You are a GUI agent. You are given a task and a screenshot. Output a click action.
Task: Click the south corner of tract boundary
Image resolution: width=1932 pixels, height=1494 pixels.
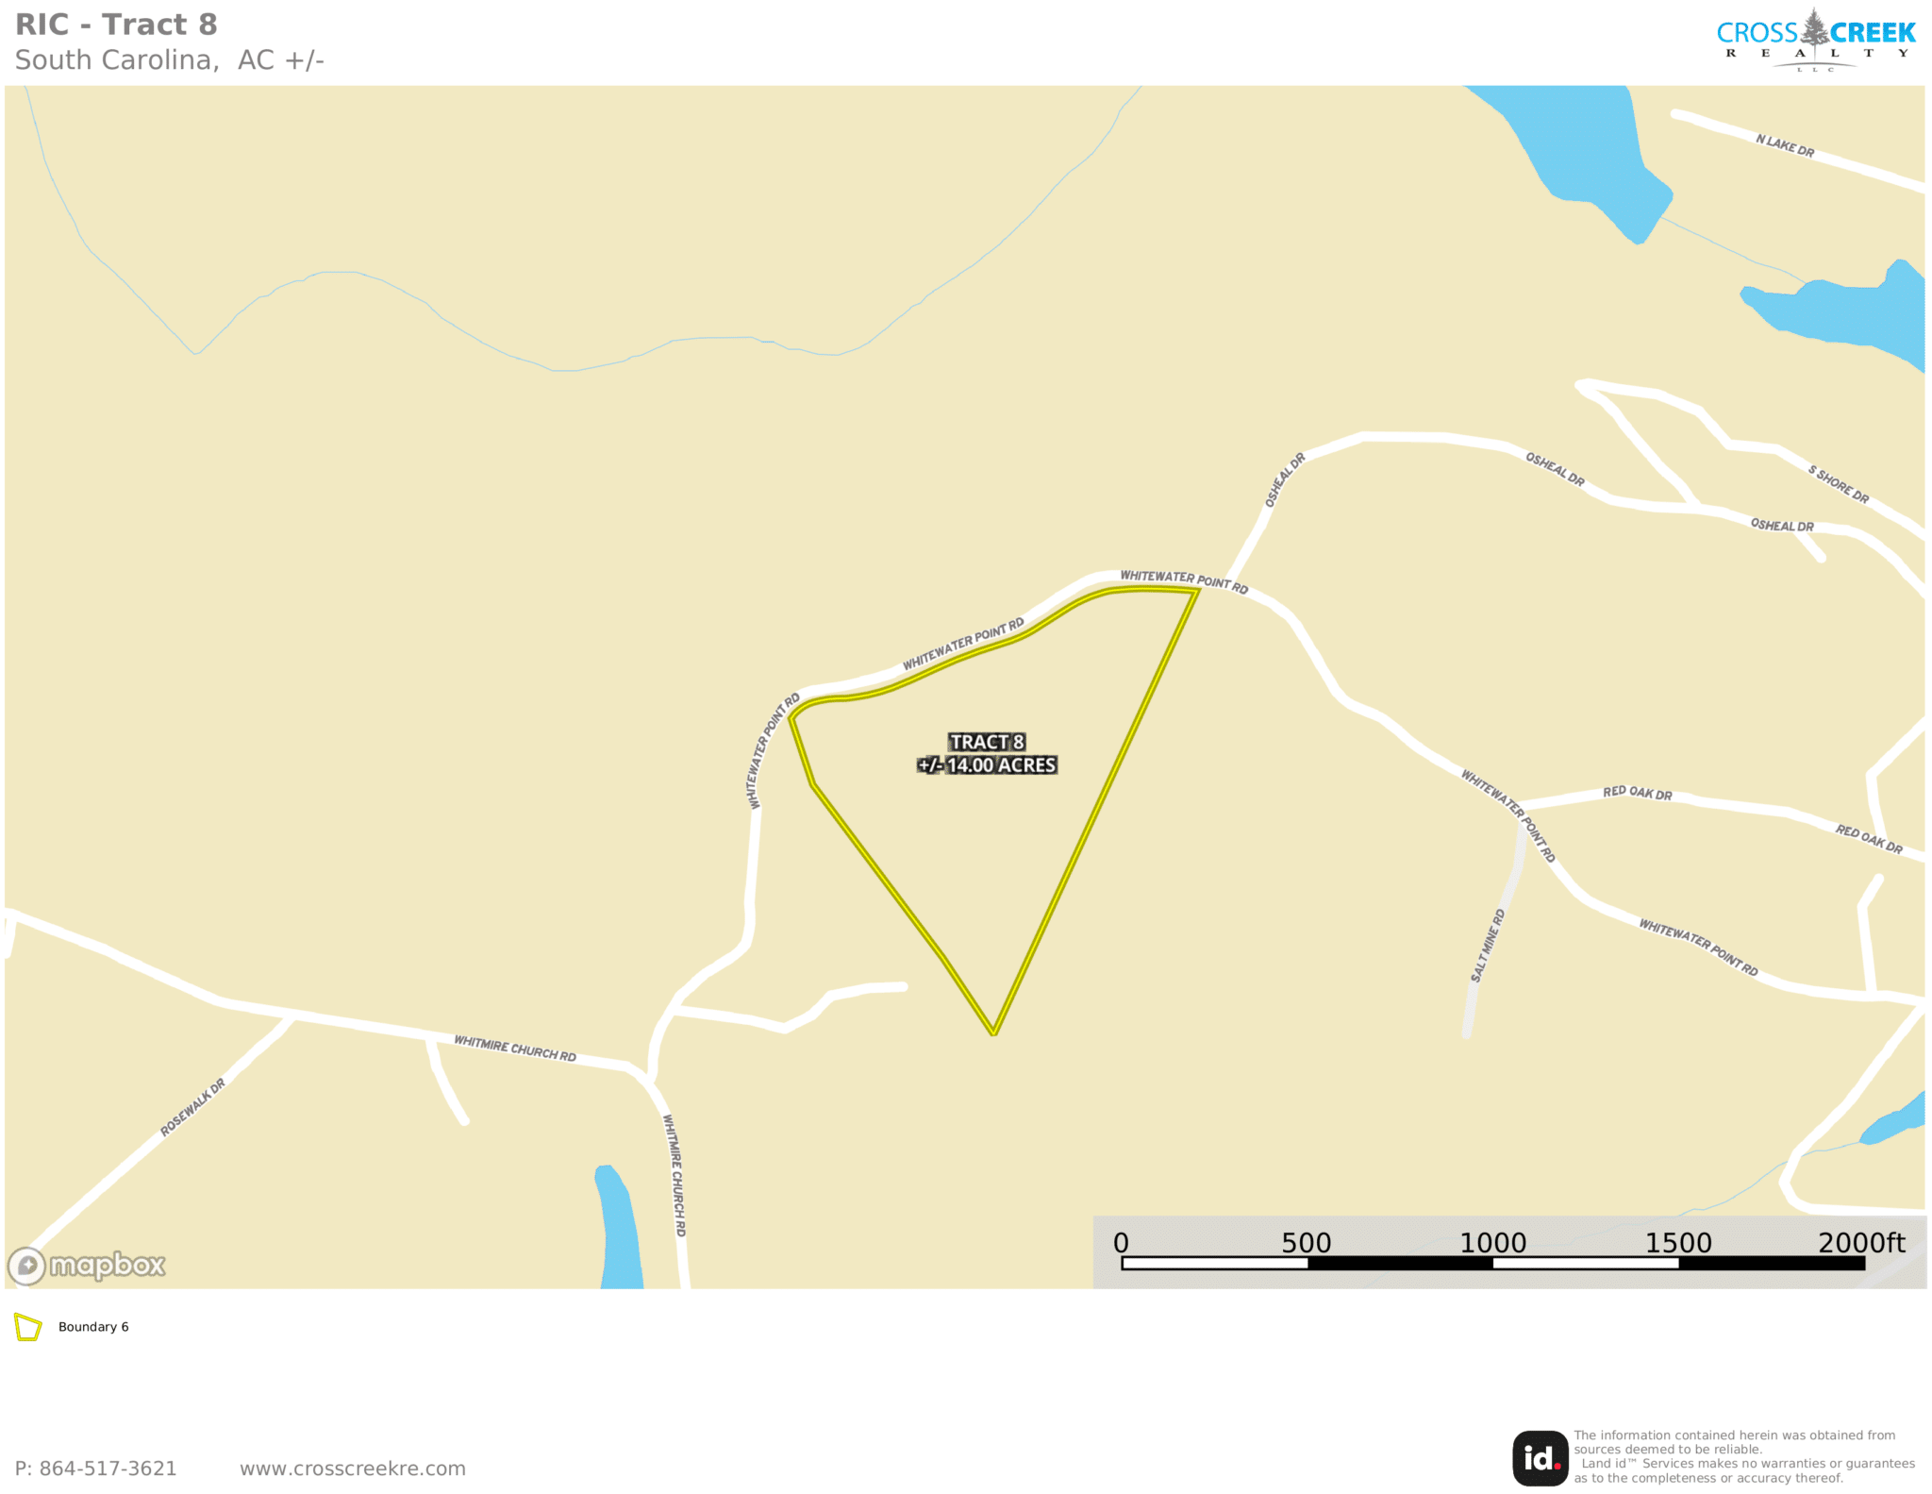993,1033
